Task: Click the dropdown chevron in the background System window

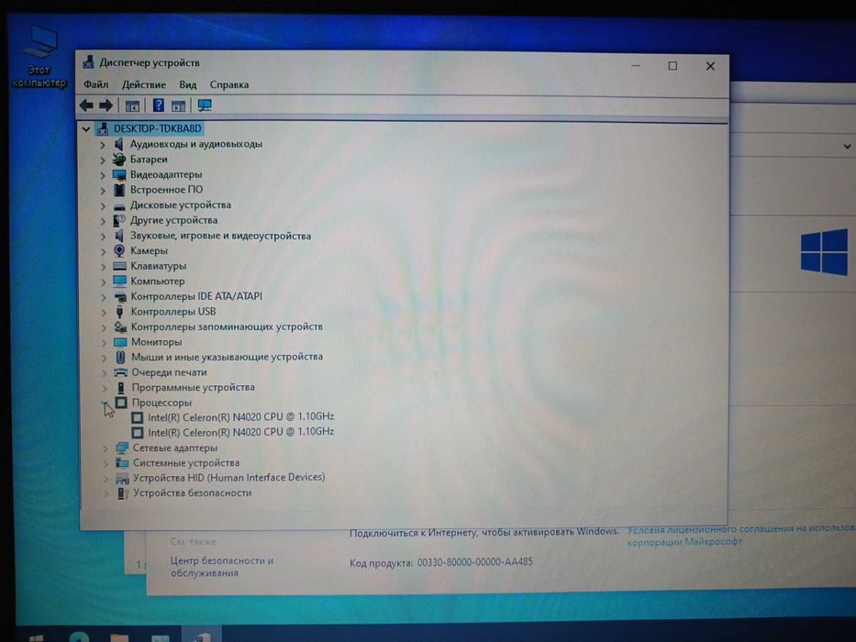Action: [x=847, y=147]
